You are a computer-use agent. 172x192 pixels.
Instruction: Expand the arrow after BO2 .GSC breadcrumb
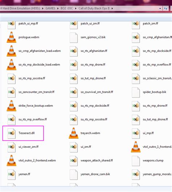click(76, 8)
